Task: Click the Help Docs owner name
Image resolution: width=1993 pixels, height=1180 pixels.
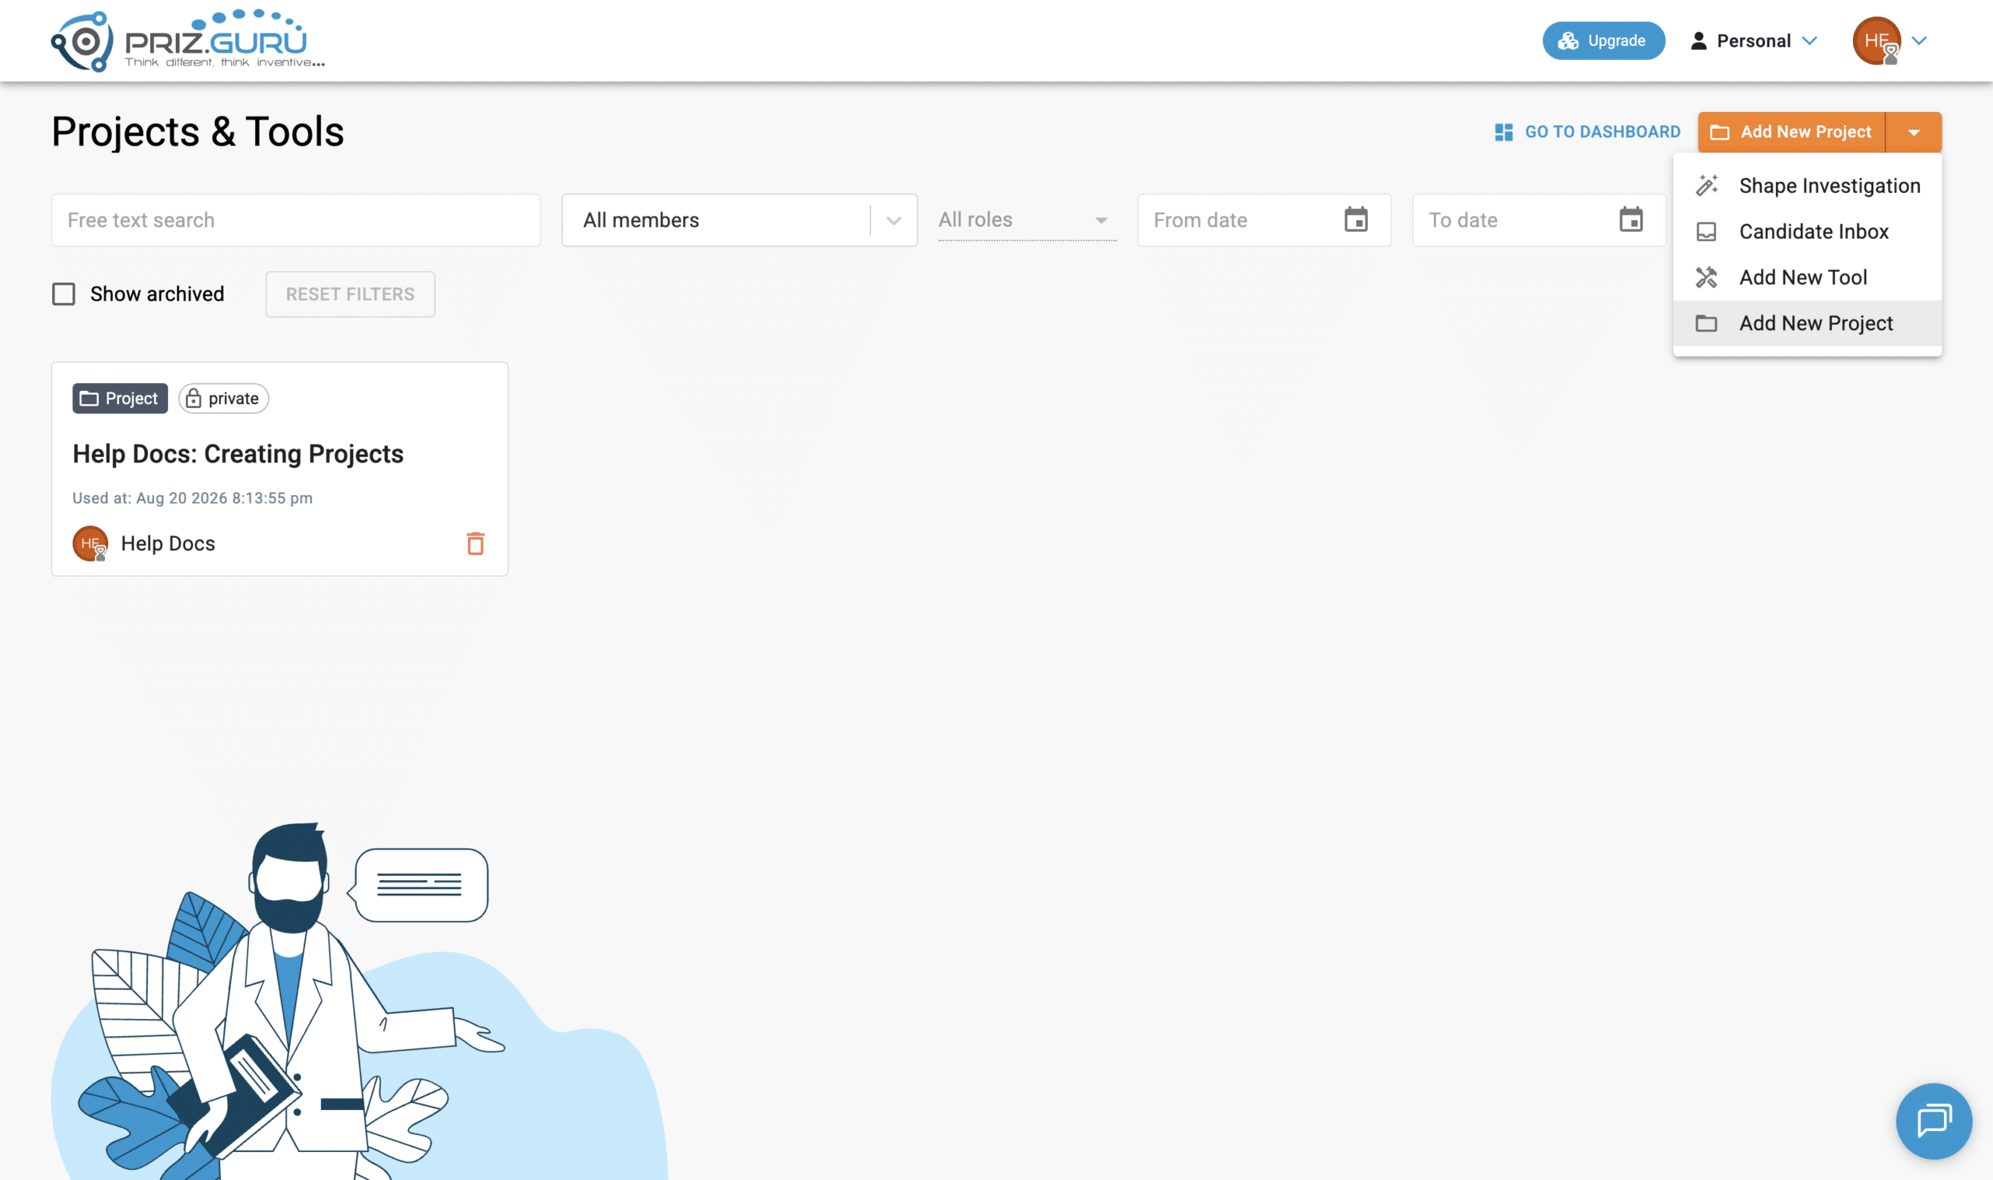Action: tap(168, 544)
